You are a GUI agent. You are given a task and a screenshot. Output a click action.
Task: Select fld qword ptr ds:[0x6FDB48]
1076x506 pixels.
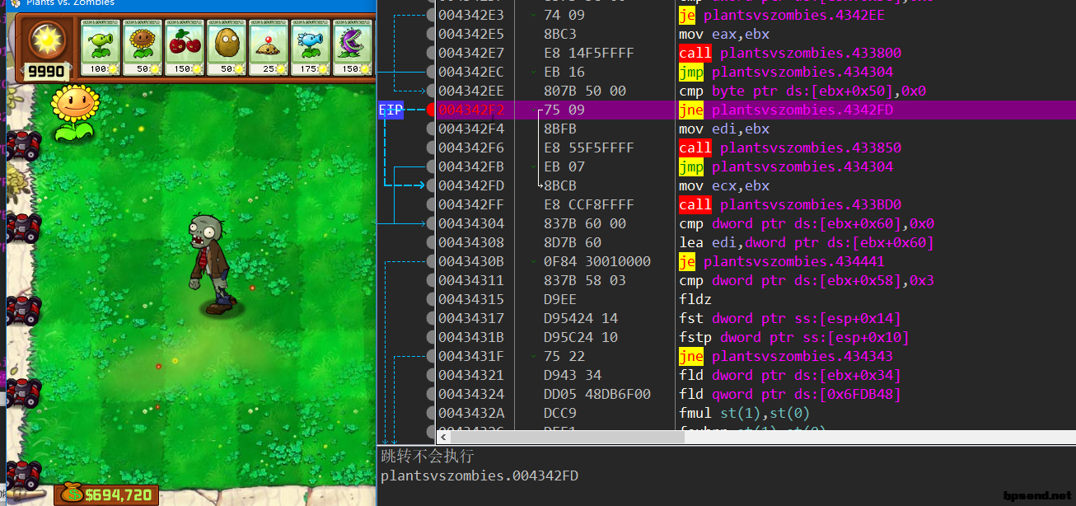[790, 394]
